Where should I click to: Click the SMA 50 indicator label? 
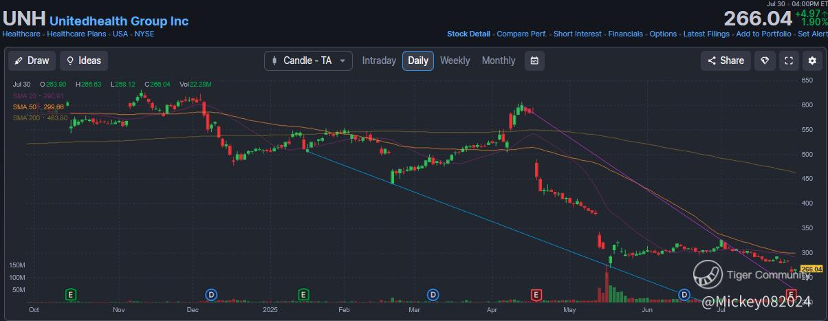click(x=38, y=107)
